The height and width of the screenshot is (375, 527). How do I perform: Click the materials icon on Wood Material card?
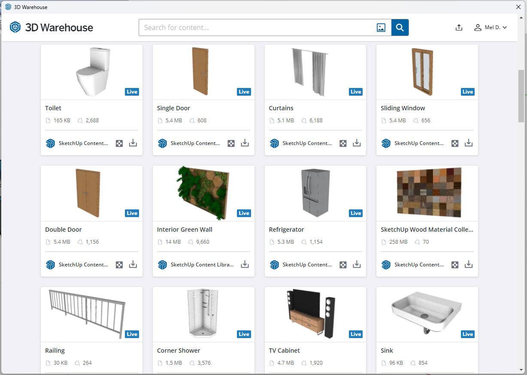point(455,265)
